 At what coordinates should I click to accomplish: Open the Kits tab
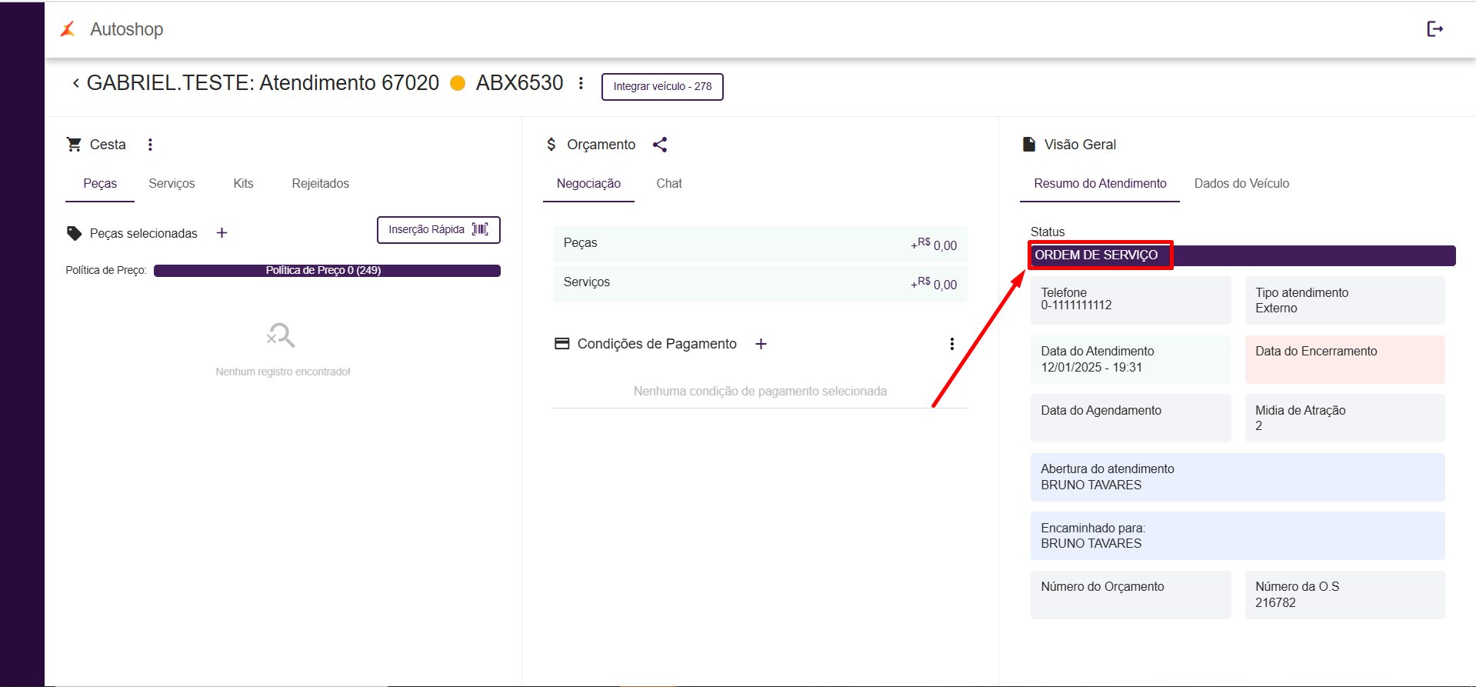(x=243, y=184)
